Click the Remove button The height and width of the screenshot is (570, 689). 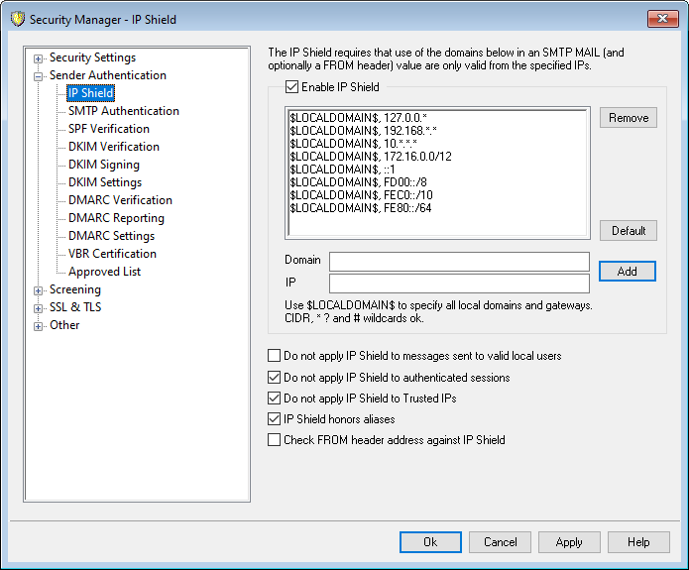coord(628,118)
